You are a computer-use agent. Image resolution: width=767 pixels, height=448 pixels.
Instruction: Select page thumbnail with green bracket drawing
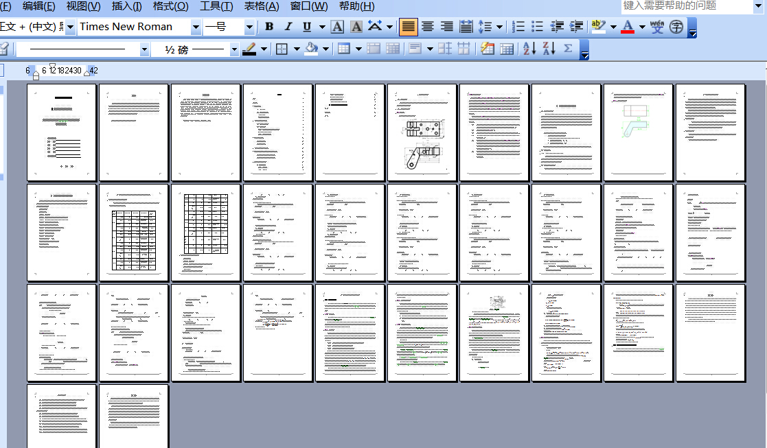638,132
